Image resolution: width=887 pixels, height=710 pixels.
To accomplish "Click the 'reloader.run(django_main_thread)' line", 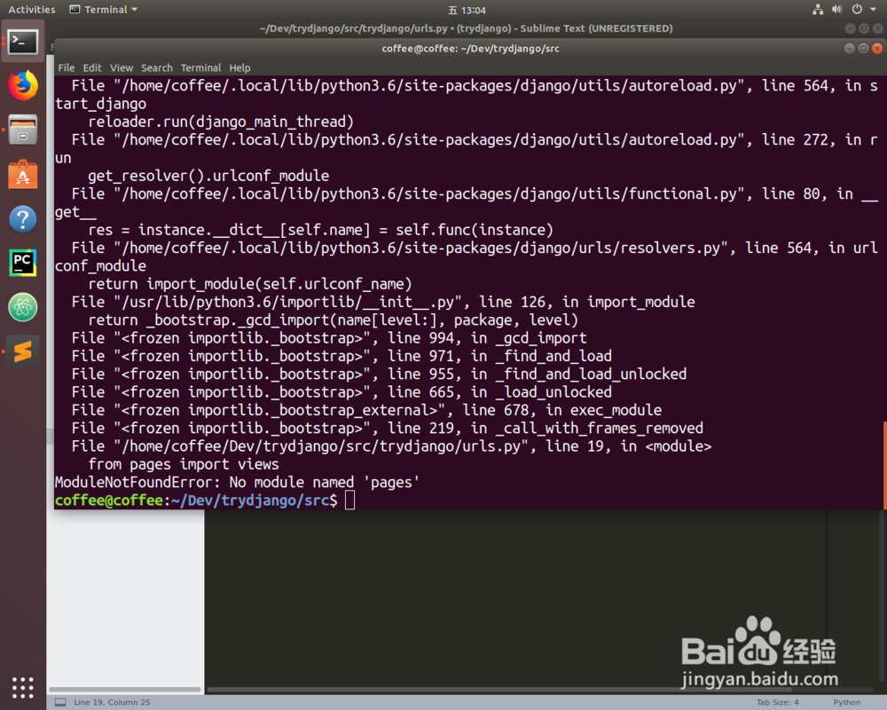I will [x=221, y=122].
